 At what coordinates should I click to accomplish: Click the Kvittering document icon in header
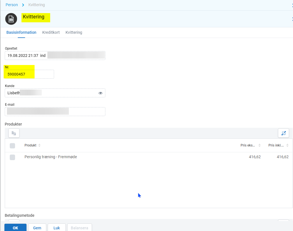pyautogui.click(x=11, y=19)
